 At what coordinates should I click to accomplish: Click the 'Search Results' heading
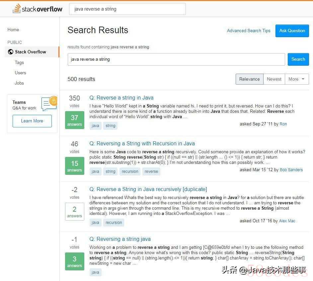[x=98, y=30]
